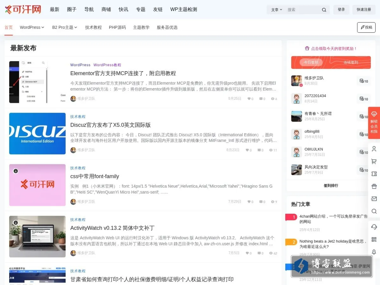Open 甘肃省如何查询打印个人的社保 article title
380x285 pixels.
click(x=152, y=279)
